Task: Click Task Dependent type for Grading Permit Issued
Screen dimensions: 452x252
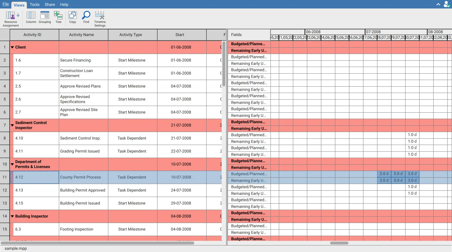Action: coord(132,151)
